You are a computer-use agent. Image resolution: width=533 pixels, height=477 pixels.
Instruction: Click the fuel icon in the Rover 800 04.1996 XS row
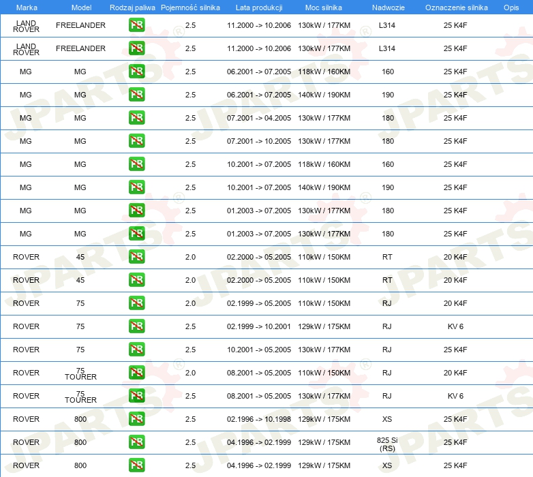click(136, 465)
